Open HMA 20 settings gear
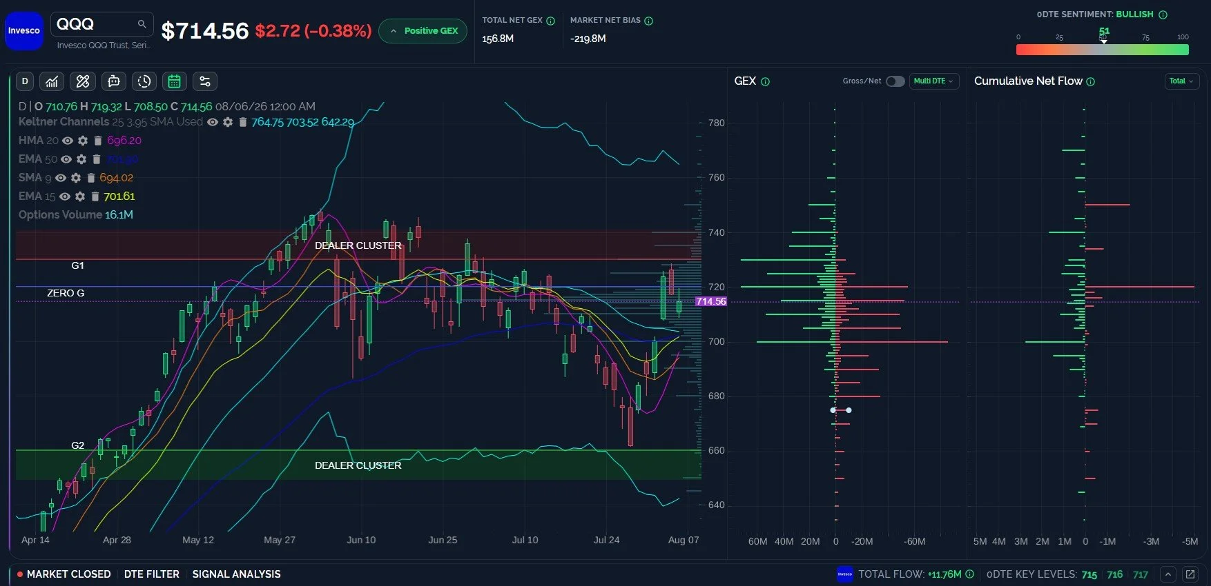This screenshot has width=1211, height=586. tap(83, 141)
